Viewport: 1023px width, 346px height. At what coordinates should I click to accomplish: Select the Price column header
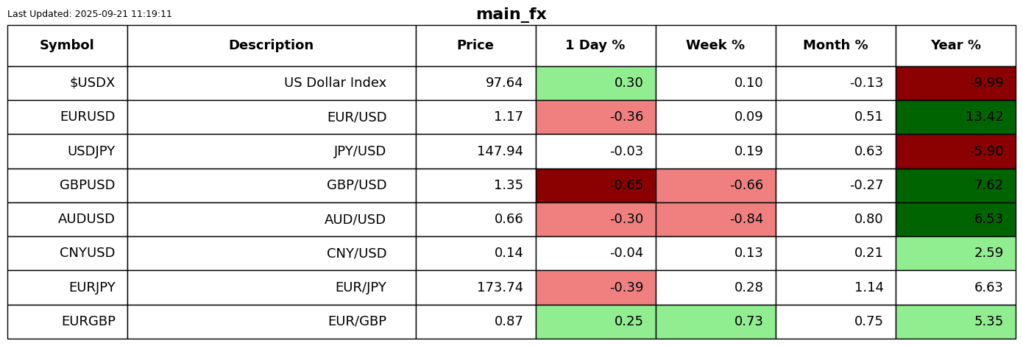pos(475,46)
